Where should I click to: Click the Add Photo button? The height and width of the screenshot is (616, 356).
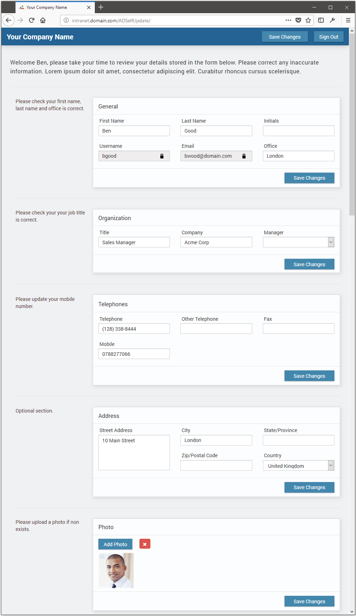point(115,544)
